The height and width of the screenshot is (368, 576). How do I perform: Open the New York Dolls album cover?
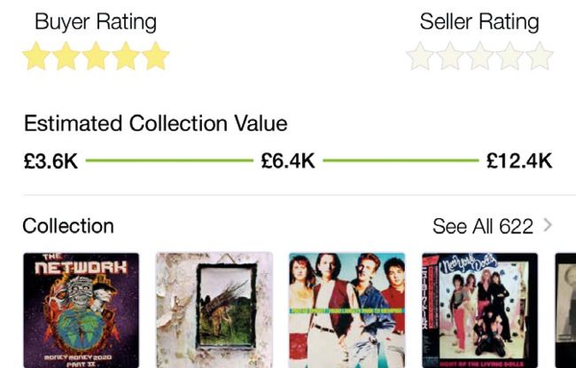[x=479, y=310]
